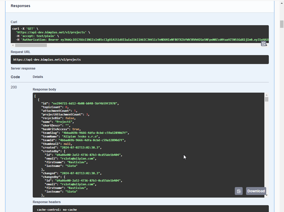The width and height of the screenshot is (284, 212).
Task: Click the Request URL label
Action: [x=20, y=52]
